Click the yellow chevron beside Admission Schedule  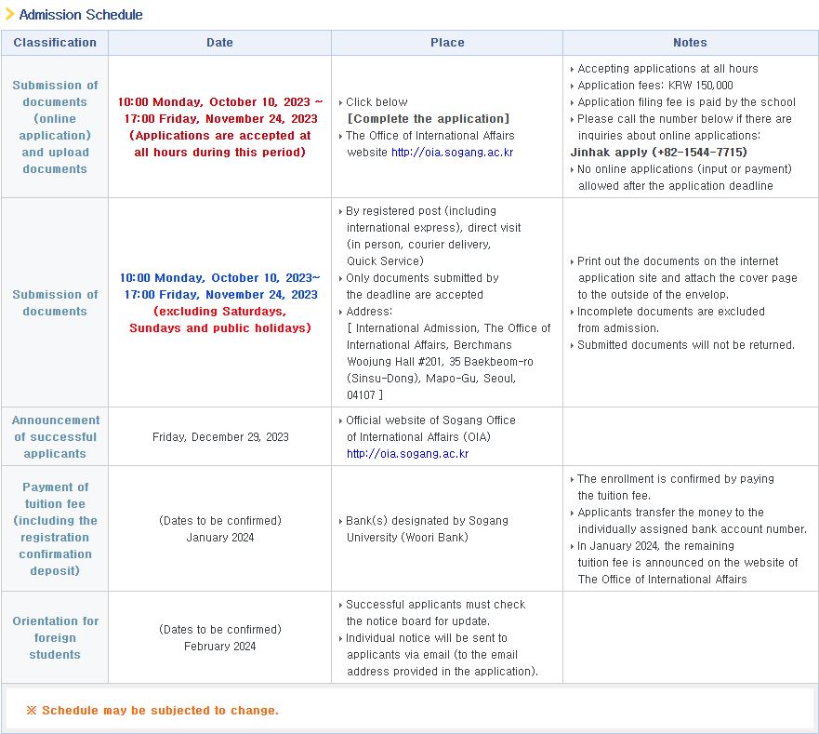pyautogui.click(x=9, y=14)
